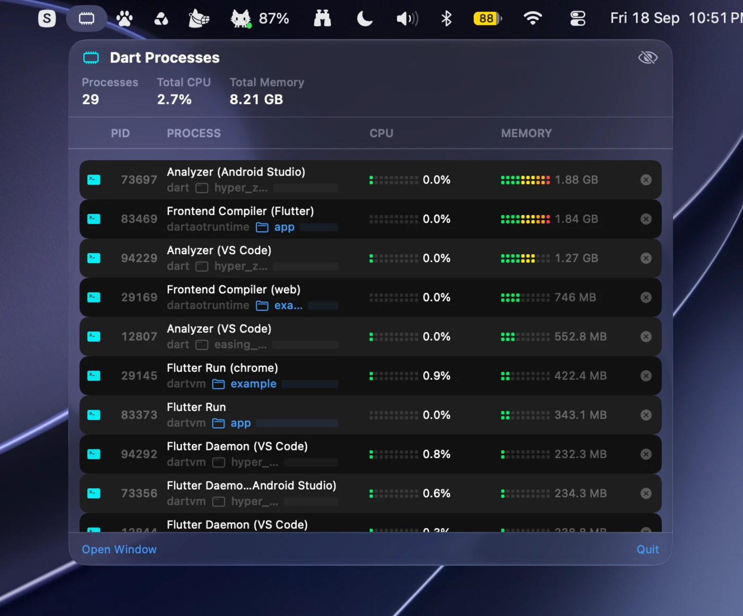Click terminal icon for PID 94229
The image size is (743, 616).
(94, 258)
